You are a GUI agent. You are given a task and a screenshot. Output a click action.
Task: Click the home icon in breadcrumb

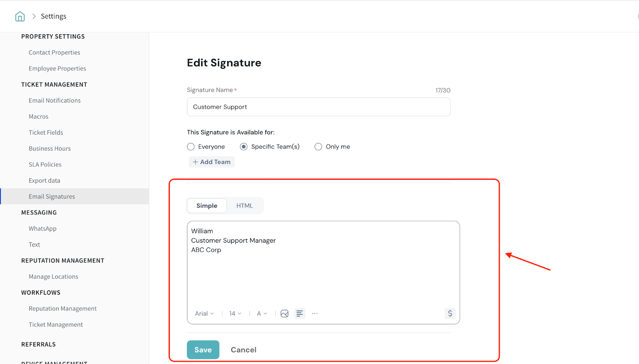click(20, 16)
